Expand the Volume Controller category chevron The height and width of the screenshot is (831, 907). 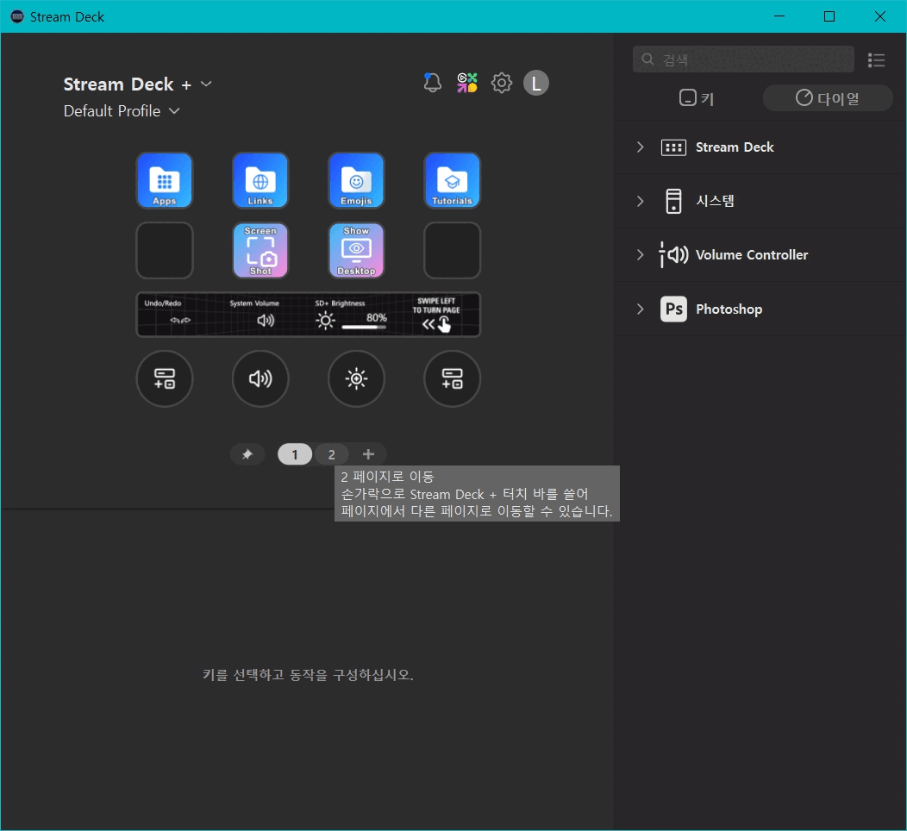640,255
